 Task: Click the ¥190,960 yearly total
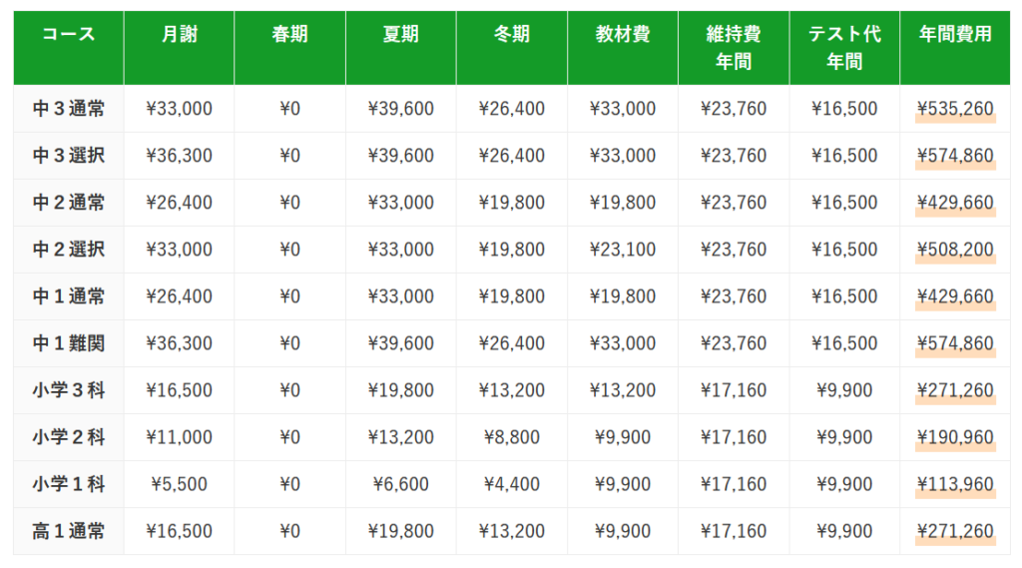pyautogui.click(x=955, y=437)
